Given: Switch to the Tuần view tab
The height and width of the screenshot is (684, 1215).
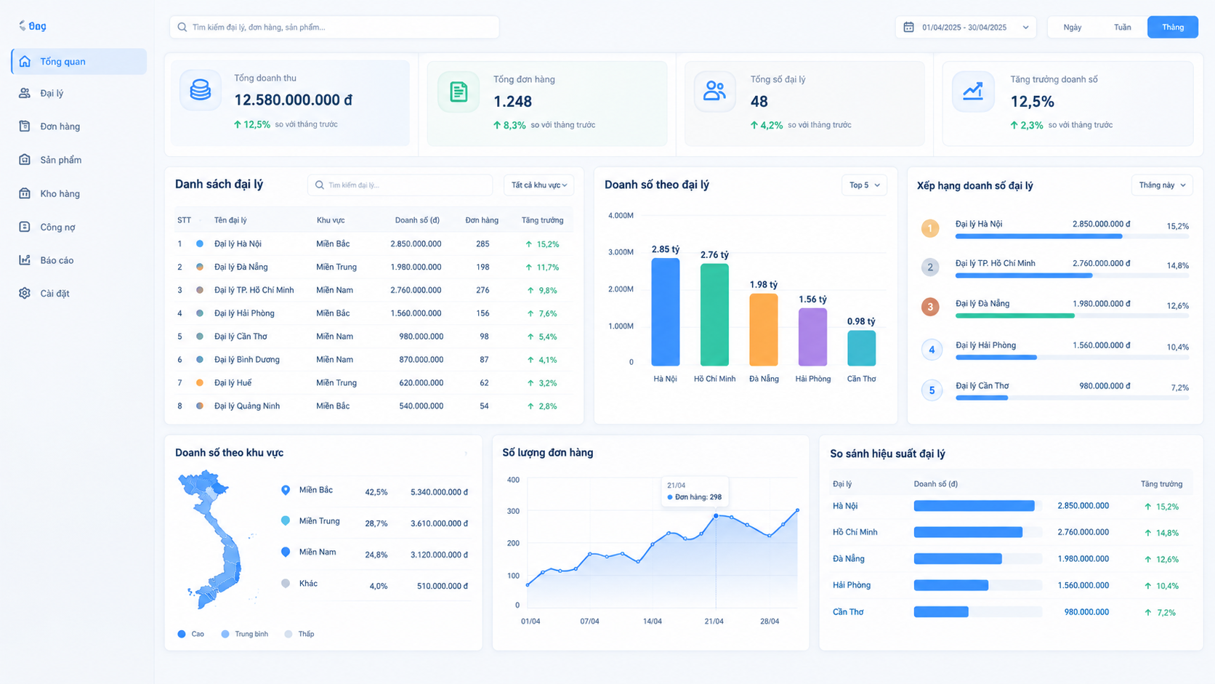Looking at the screenshot, I should (x=1123, y=27).
